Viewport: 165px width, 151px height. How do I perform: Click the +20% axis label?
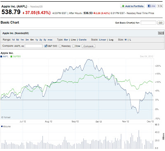pyautogui.click(x=158, y=66)
